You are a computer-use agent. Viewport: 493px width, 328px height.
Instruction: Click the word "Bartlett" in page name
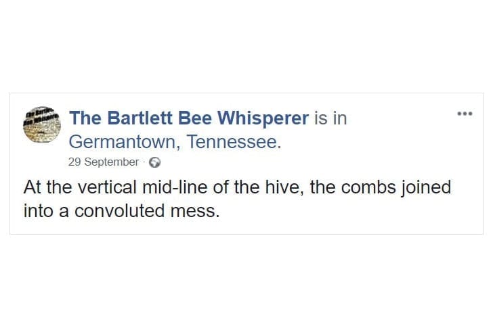(x=140, y=118)
